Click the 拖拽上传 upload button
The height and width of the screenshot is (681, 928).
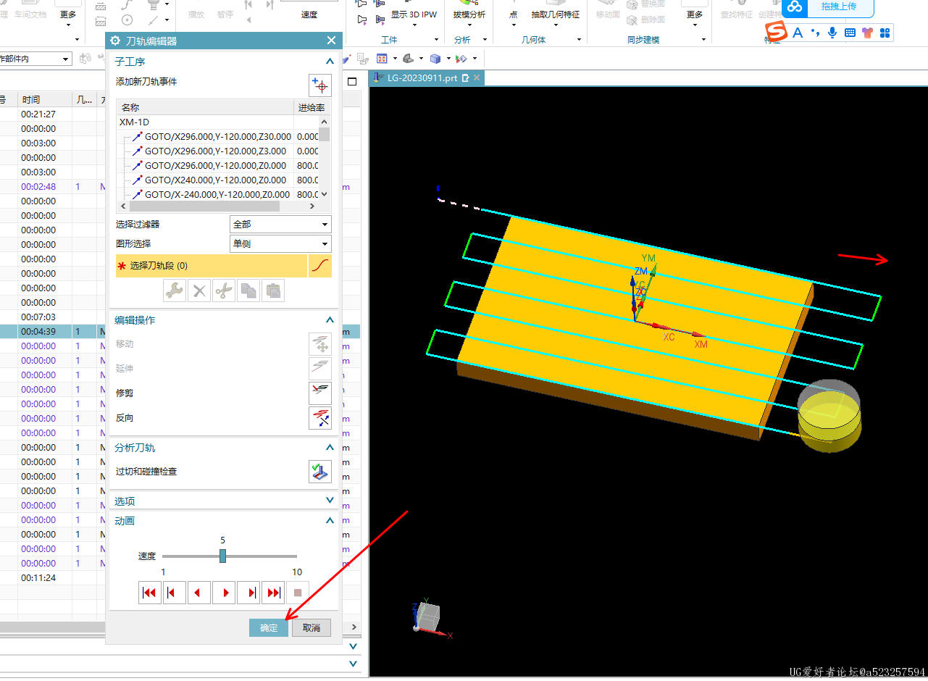pos(840,7)
